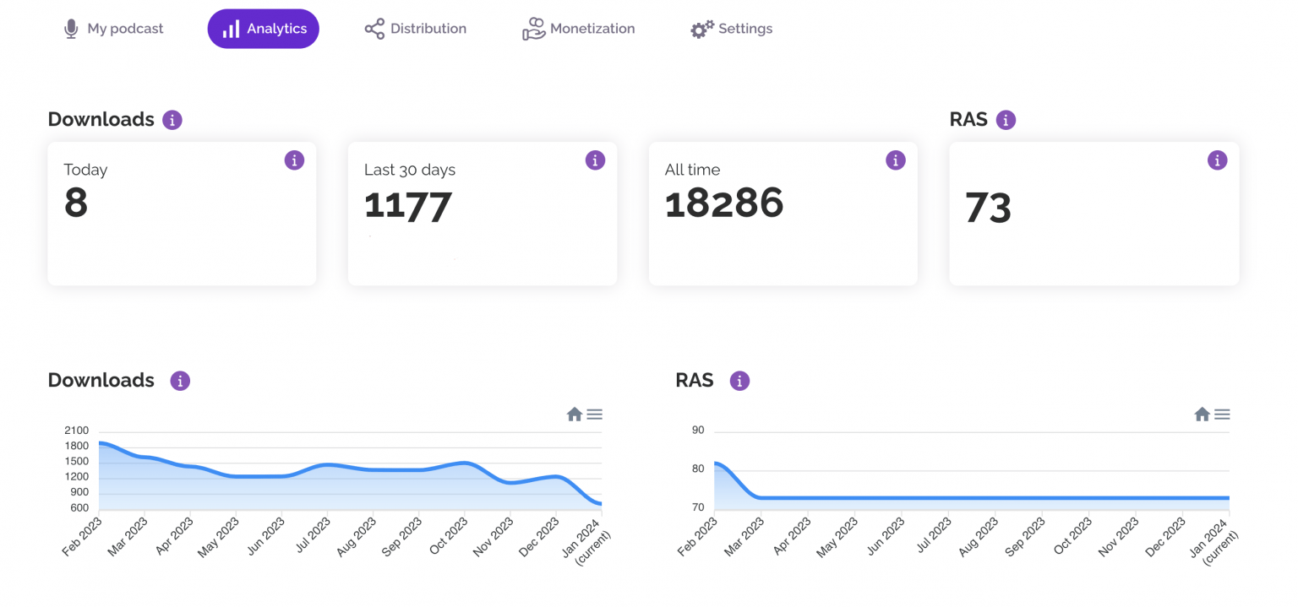Click info icon beside top RAS heading

[1006, 120]
